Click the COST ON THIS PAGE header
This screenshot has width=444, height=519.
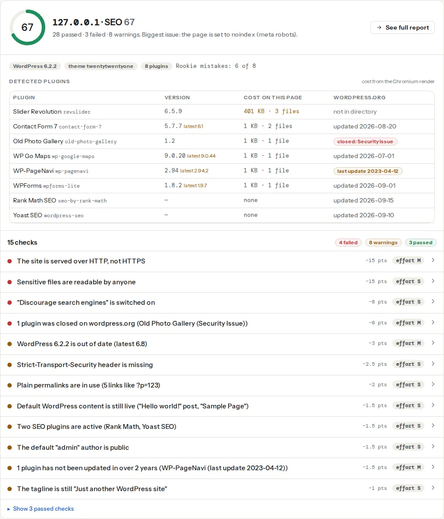pyautogui.click(x=272, y=98)
